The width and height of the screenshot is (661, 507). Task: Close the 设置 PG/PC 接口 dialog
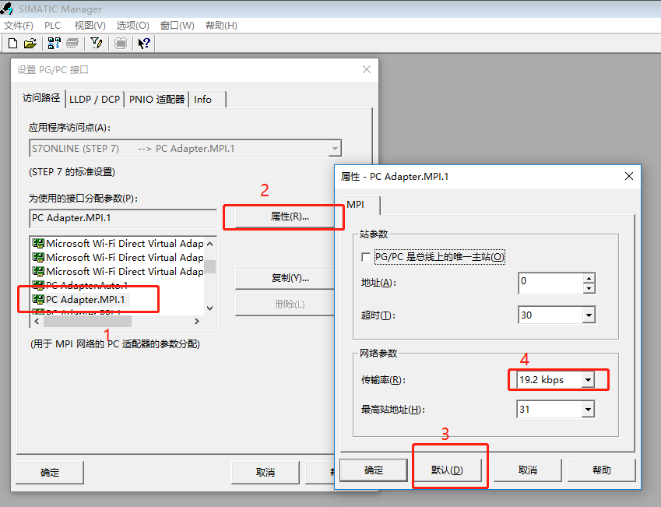(x=367, y=69)
